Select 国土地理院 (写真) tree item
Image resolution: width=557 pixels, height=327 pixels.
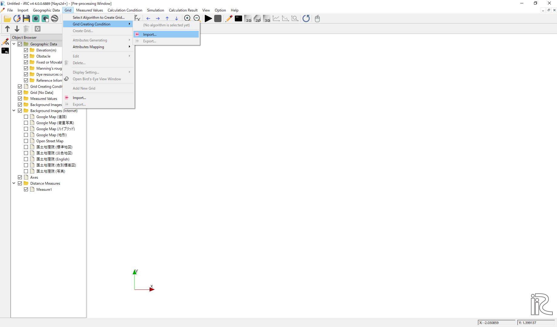click(51, 171)
